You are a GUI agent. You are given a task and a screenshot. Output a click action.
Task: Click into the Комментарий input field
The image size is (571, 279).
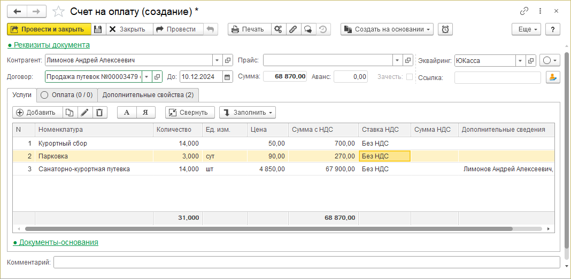point(306,262)
